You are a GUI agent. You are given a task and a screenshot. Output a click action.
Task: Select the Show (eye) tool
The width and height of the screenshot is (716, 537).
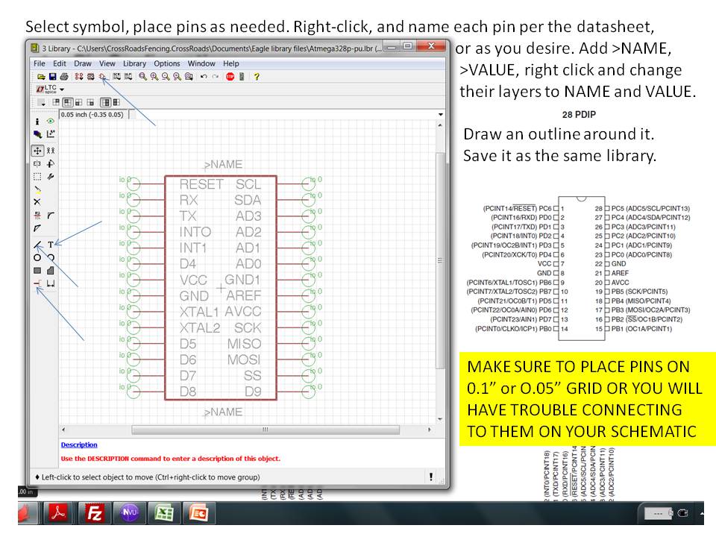(x=50, y=122)
